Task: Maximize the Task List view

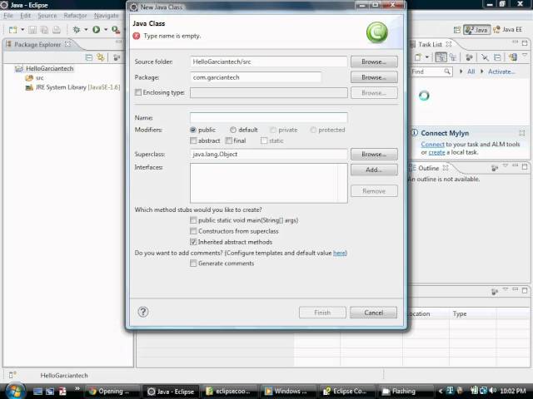Action: 525,42
